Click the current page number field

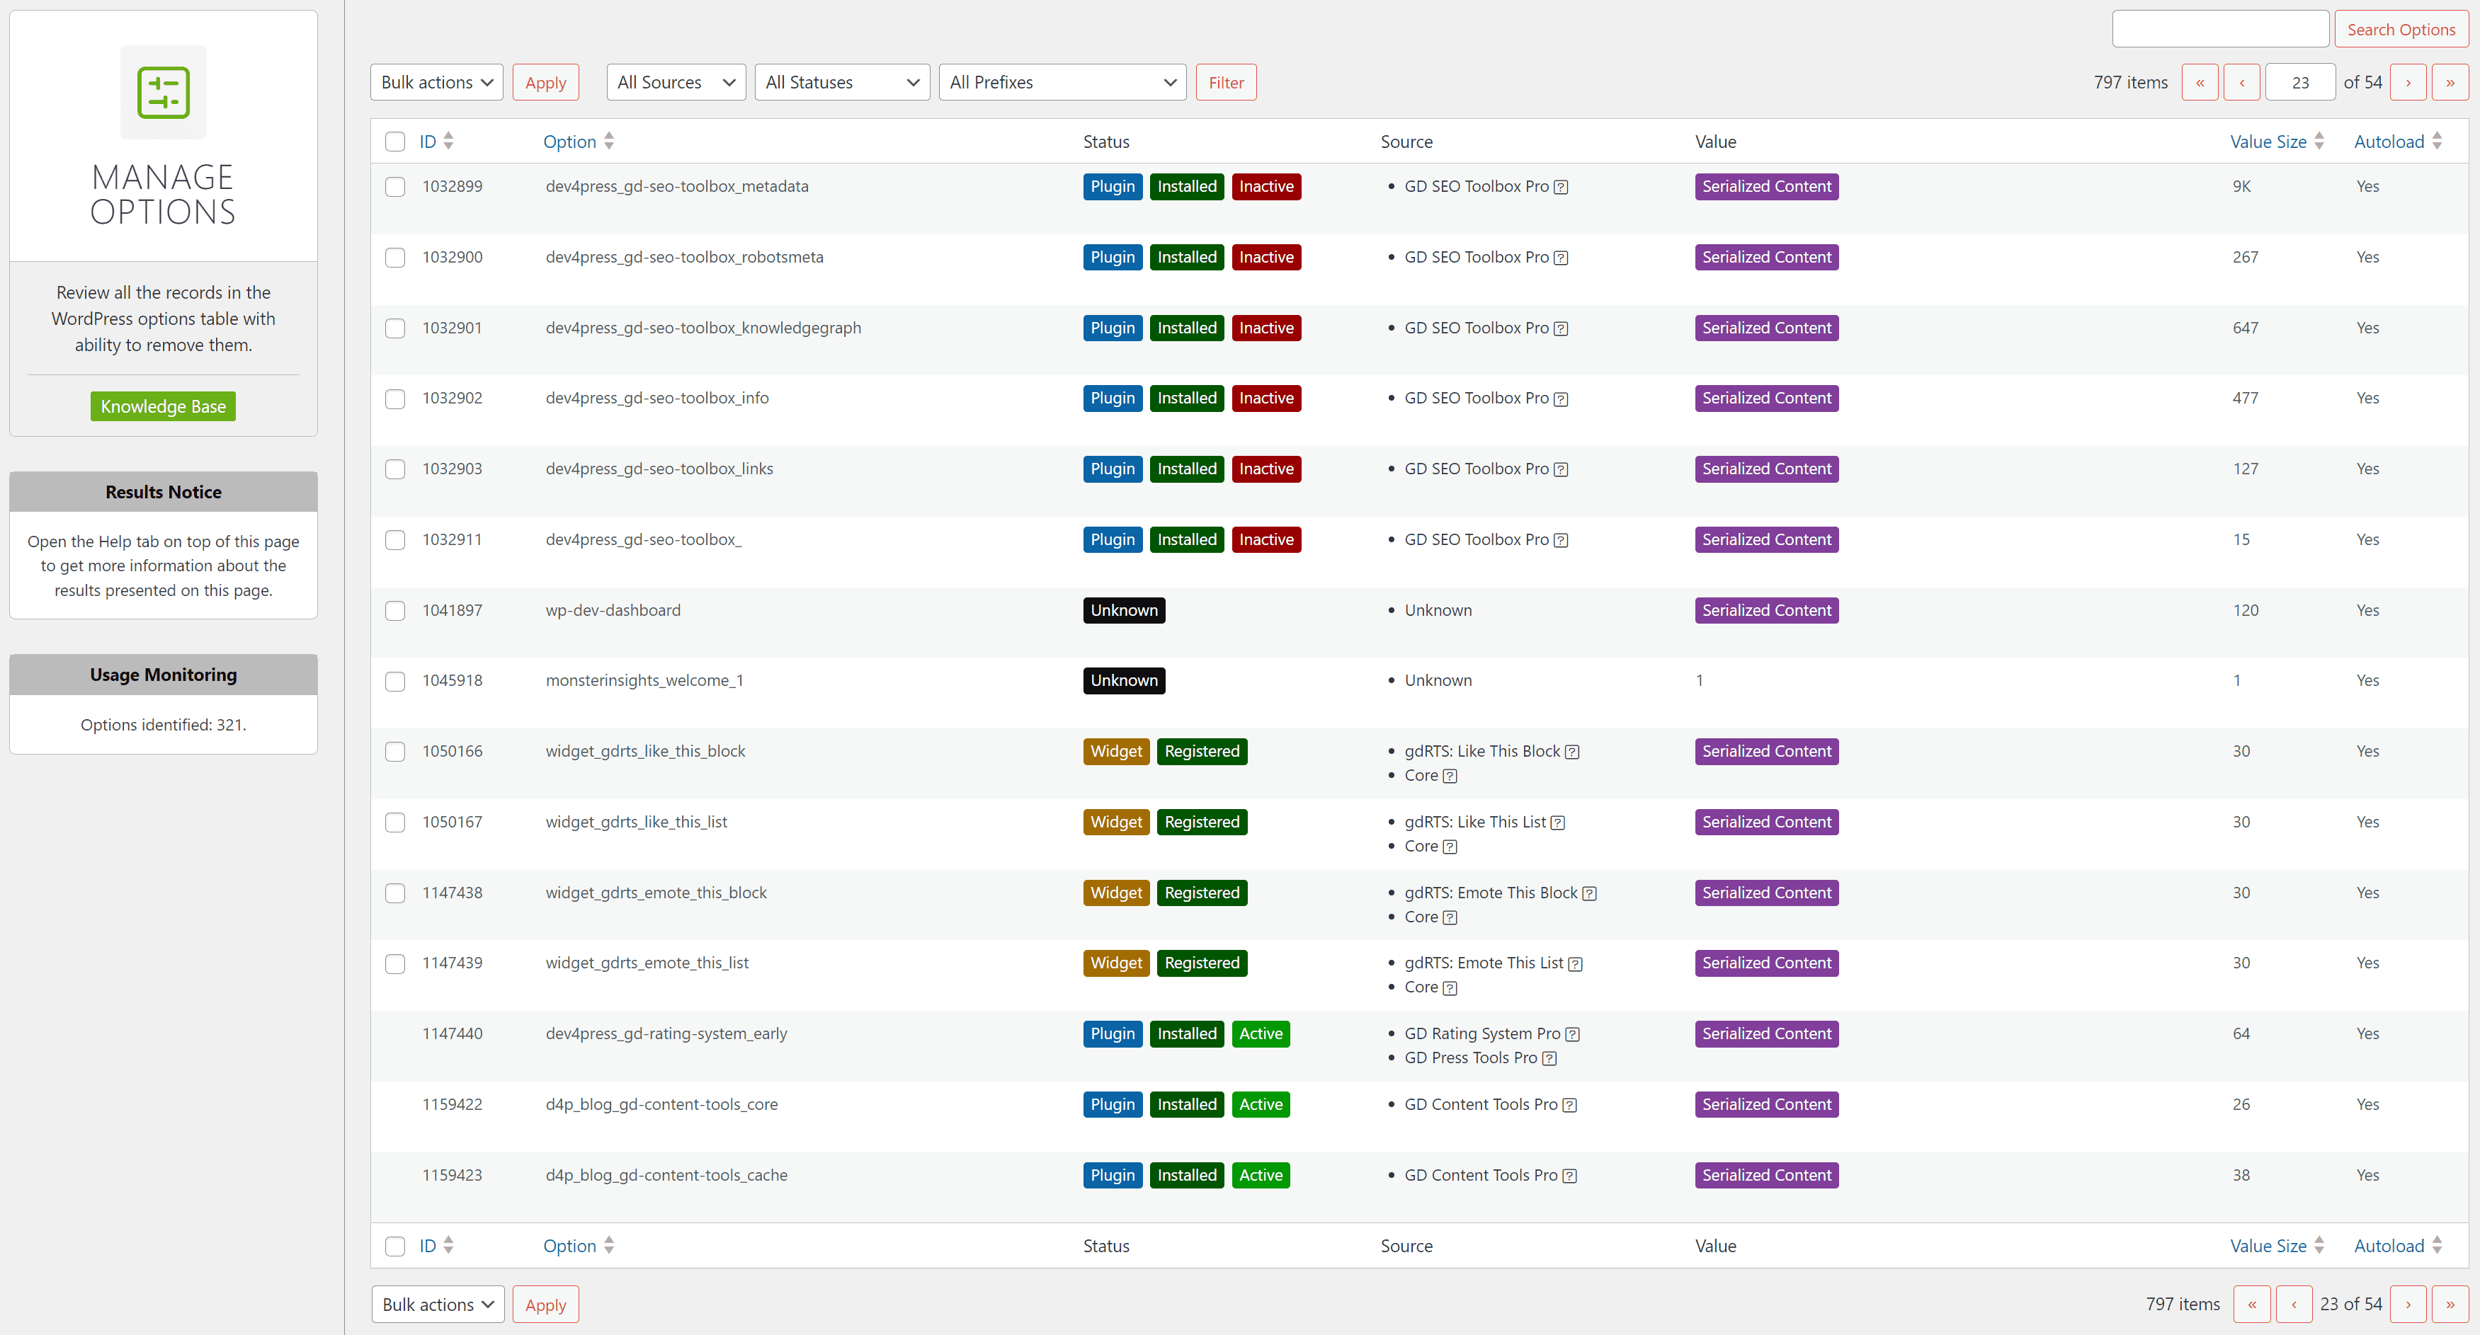click(2300, 83)
